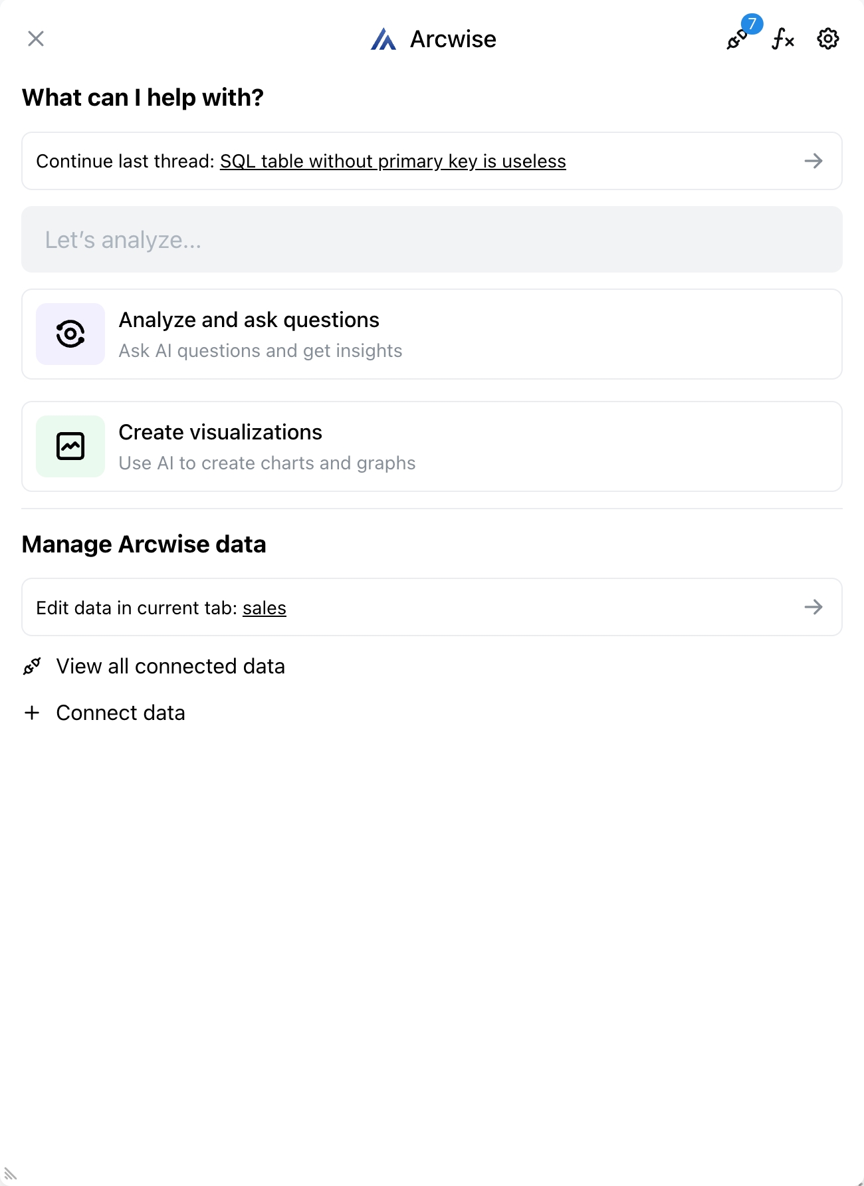Click the Analyze and ask questions icon

coord(70,334)
